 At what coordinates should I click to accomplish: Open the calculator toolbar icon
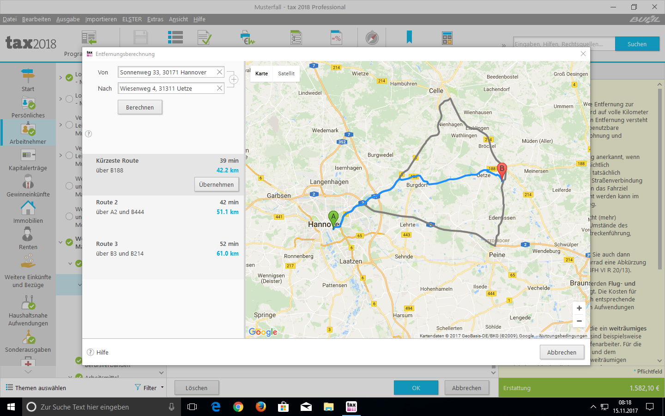pos(447,38)
